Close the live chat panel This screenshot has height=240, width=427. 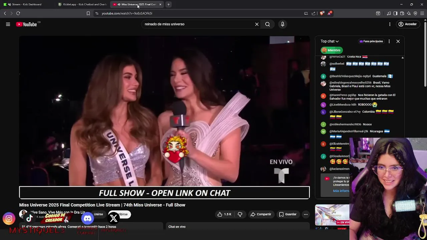(398, 41)
